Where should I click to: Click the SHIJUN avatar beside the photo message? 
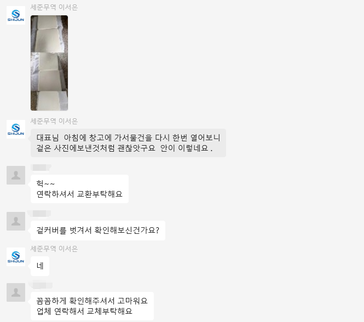[16, 15]
